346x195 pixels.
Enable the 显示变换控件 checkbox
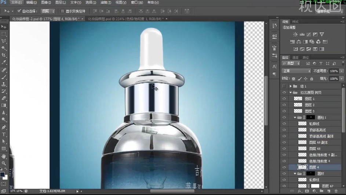click(62, 11)
